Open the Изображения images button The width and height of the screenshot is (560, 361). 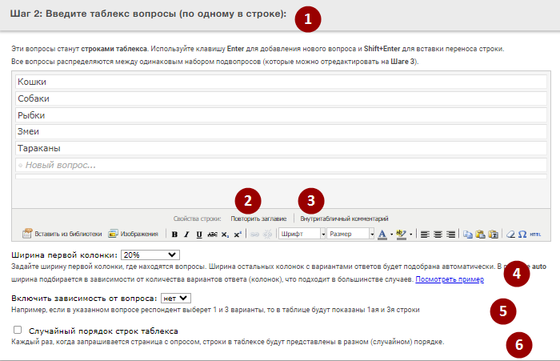click(135, 234)
